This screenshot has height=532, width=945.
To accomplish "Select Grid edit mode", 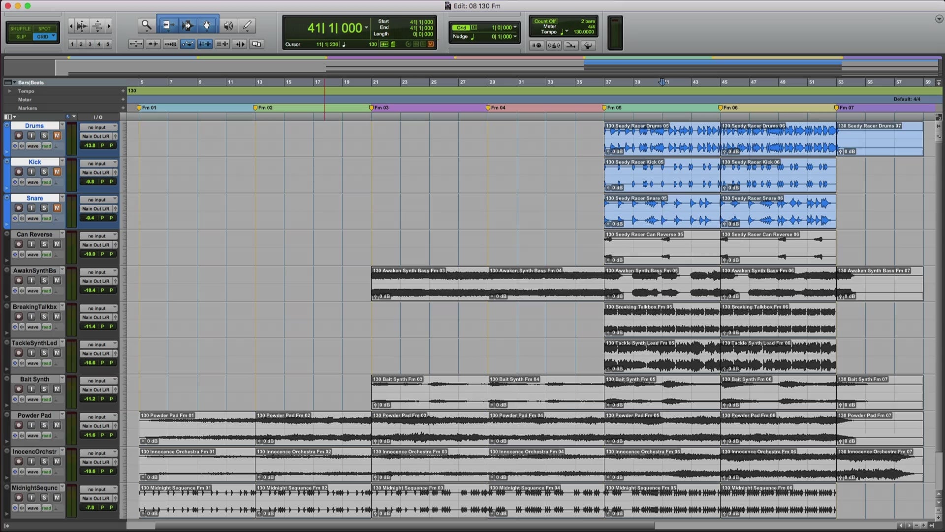I will 45,37.
